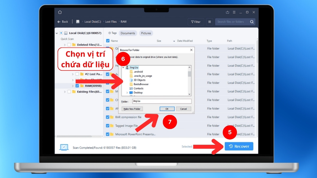Uncheck the RAW(30998) checkbox
The height and width of the screenshot is (178, 317).
(77, 86)
